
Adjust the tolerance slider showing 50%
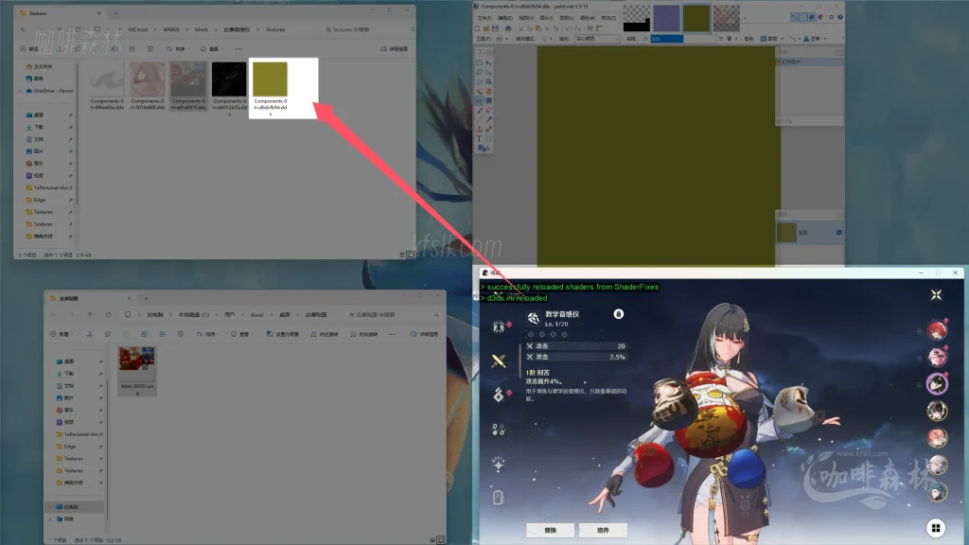666,39
